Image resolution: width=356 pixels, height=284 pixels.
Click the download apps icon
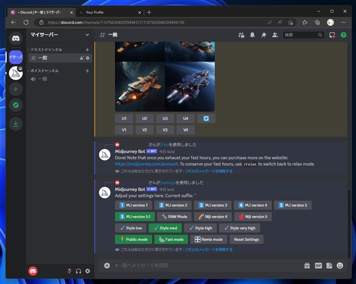pos(16,124)
